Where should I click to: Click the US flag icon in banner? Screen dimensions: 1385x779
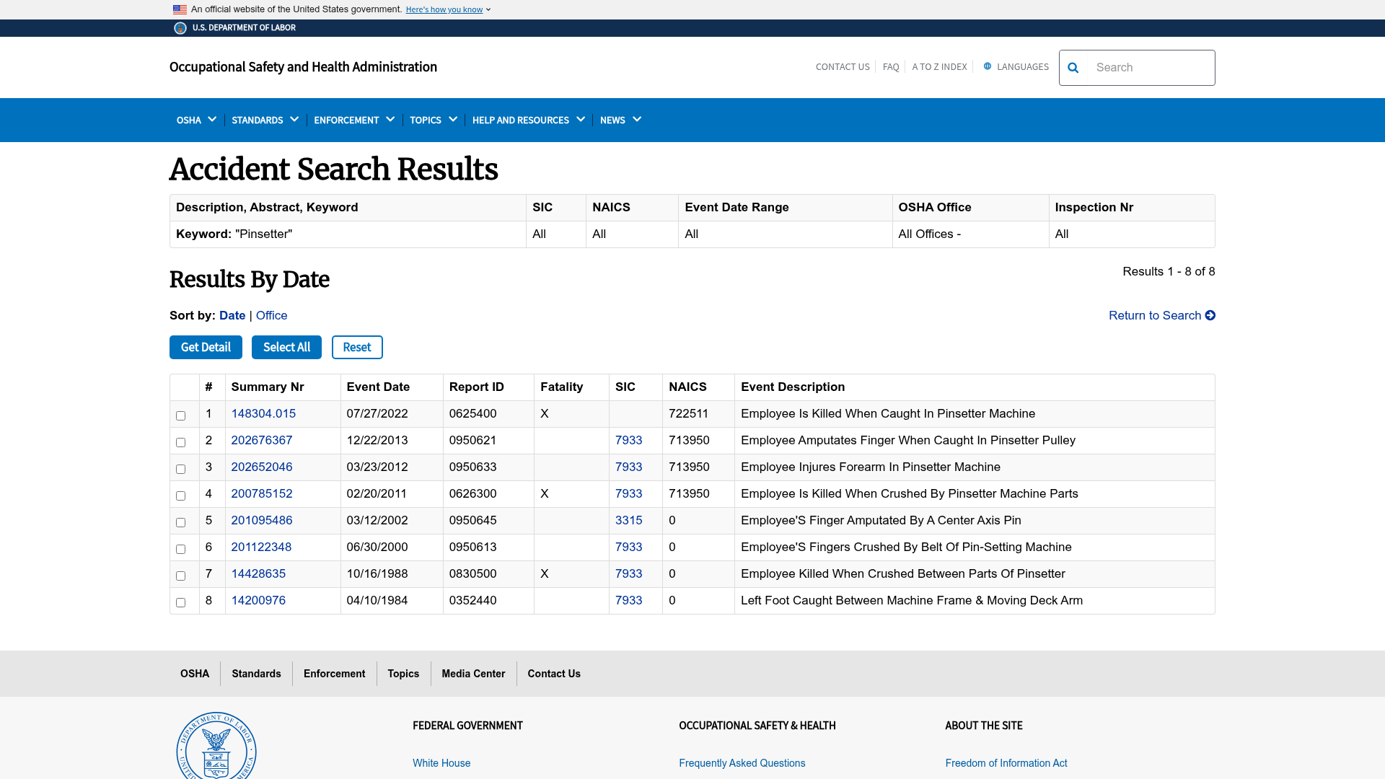180,9
